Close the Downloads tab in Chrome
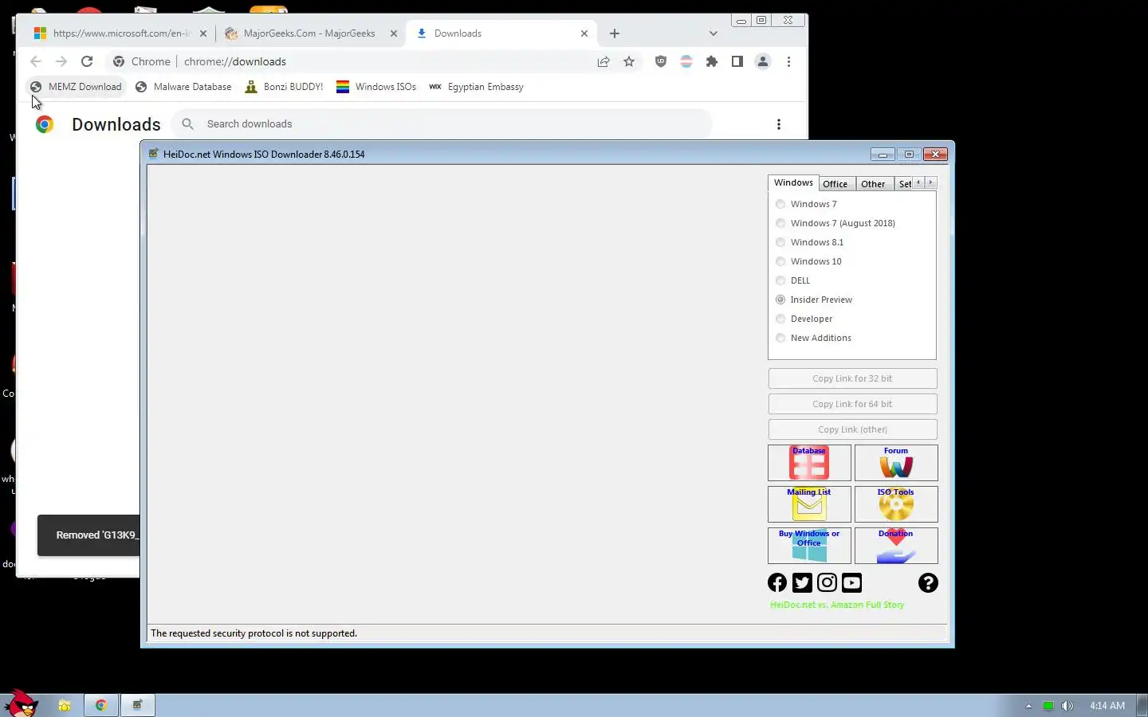The height and width of the screenshot is (717, 1148). (x=584, y=33)
